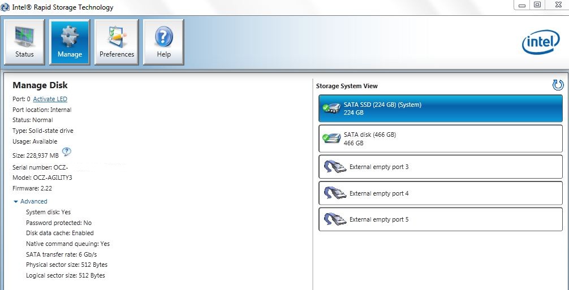569x290 pixels.
Task: Refresh the Storage System View
Action: pos(558,85)
